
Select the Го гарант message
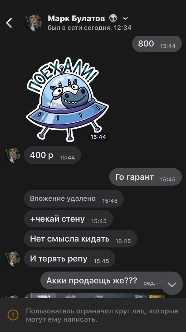pyautogui.click(x=146, y=177)
